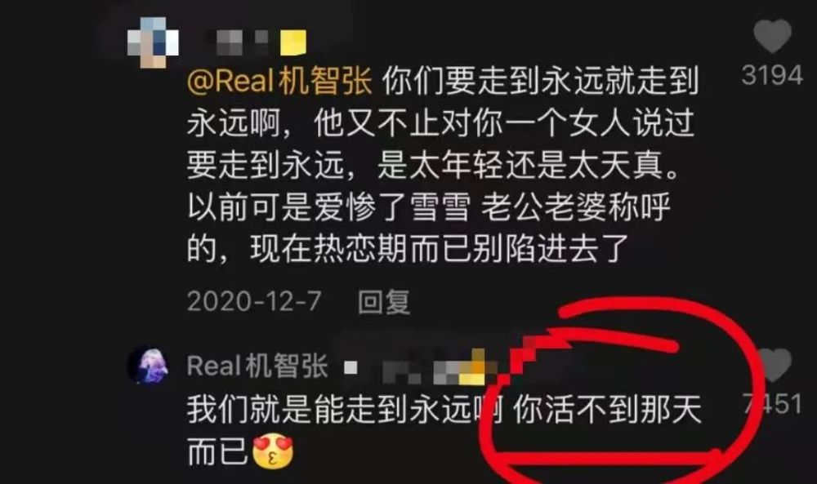Tap the 回复 reply button

click(384, 302)
